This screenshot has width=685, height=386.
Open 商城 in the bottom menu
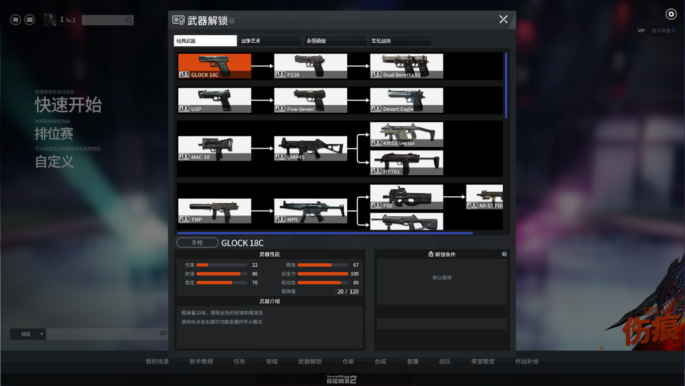pos(272,361)
